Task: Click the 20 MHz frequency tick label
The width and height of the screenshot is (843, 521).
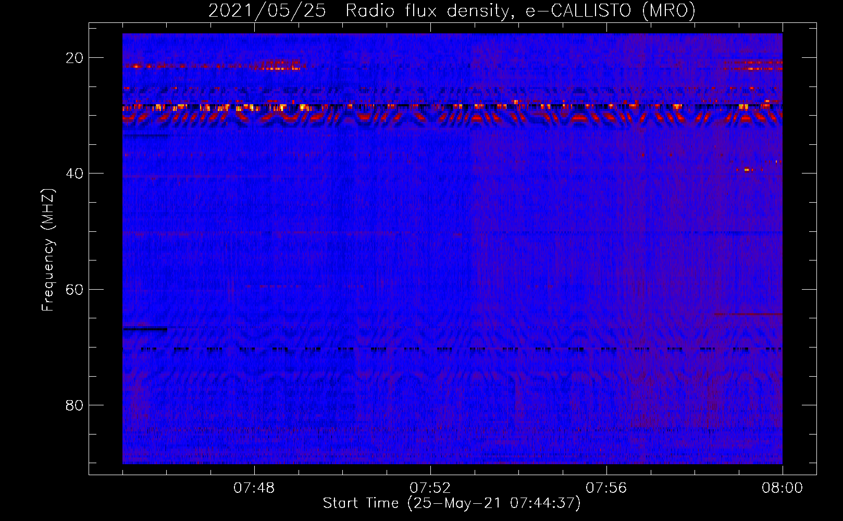Action: tap(75, 58)
